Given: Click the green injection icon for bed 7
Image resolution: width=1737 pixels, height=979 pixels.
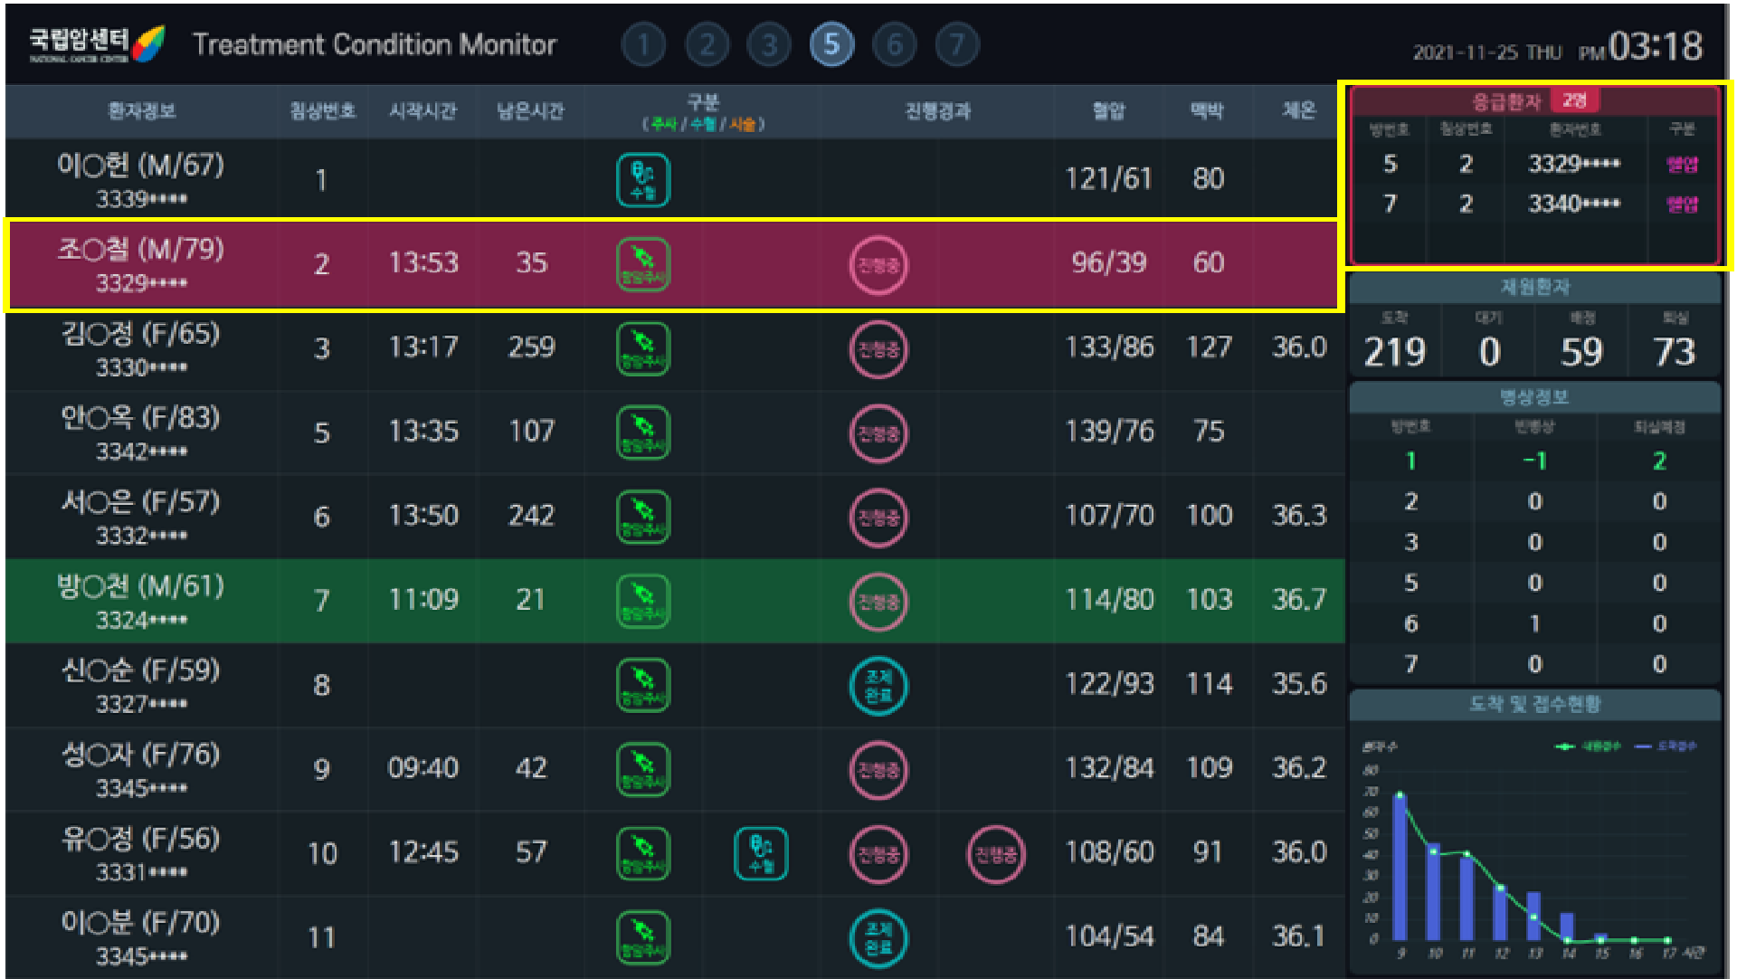Looking at the screenshot, I should [642, 601].
